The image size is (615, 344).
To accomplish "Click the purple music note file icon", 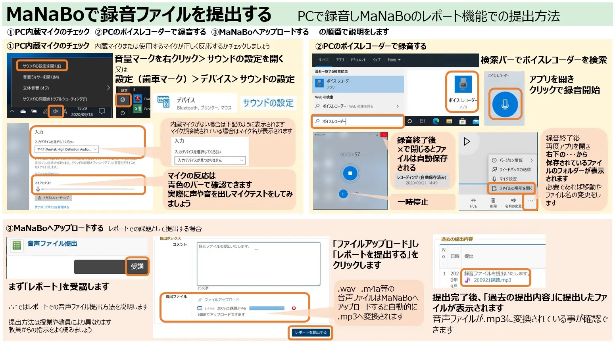I will click(467, 280).
